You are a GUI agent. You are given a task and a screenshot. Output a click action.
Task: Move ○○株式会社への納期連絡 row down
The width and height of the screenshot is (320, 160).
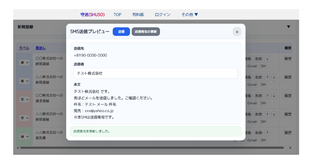pos(267,59)
